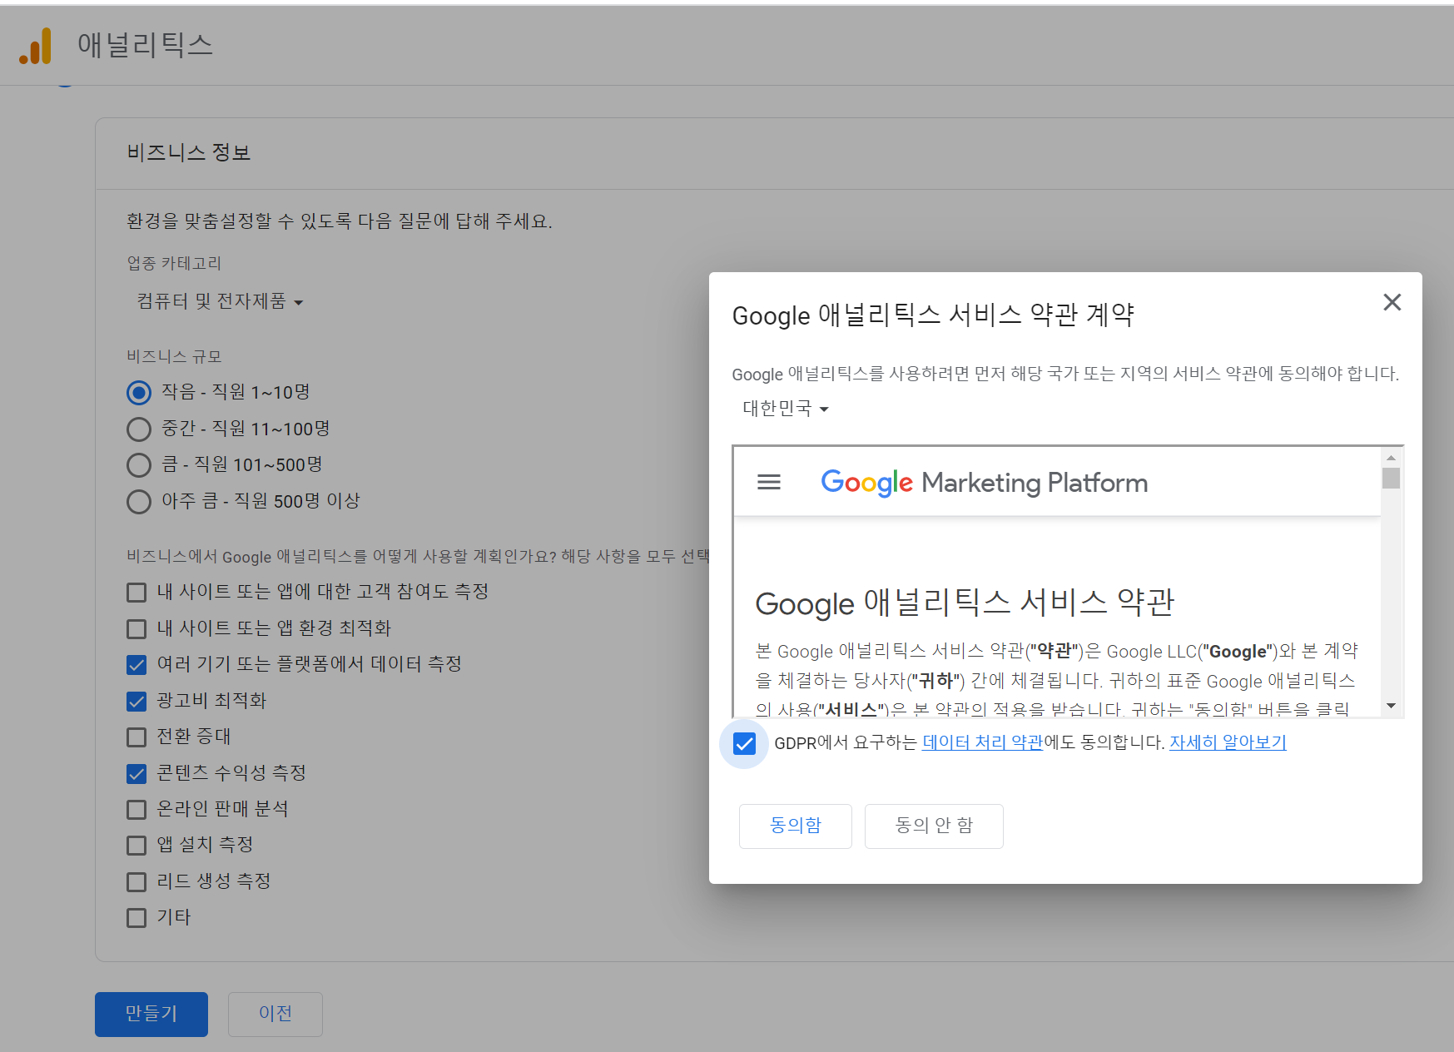Click the blue 만들기 create button

click(151, 1014)
